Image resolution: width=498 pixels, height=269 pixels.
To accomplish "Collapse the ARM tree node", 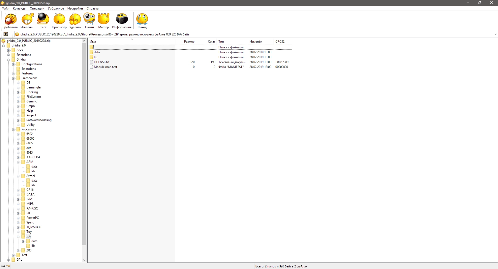I will tap(18, 162).
